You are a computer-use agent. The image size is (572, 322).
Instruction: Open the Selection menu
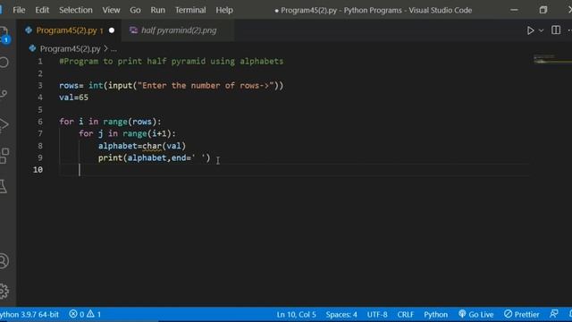pos(76,10)
